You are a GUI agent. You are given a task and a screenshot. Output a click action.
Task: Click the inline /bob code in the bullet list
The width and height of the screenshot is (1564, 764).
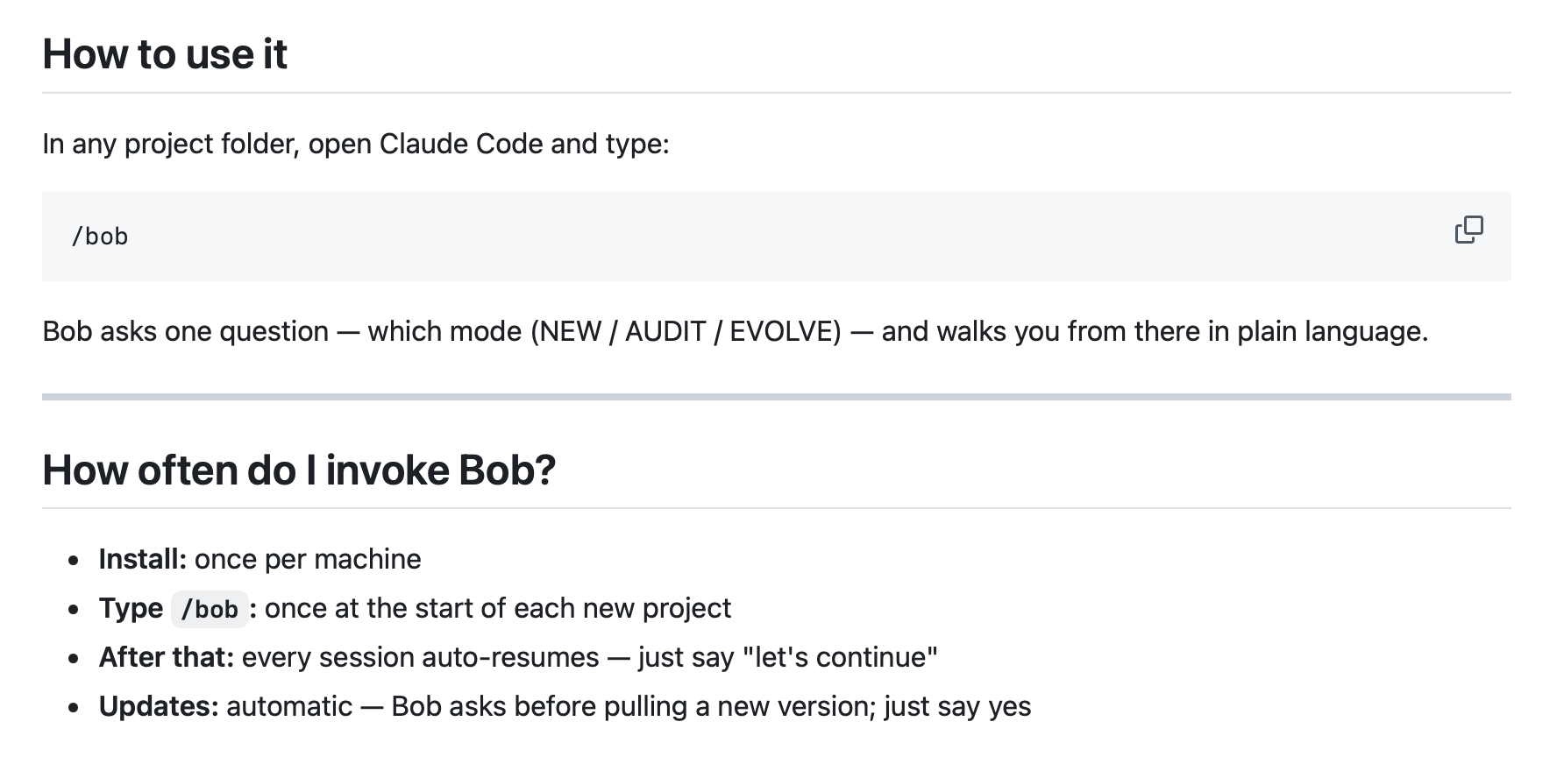point(210,609)
